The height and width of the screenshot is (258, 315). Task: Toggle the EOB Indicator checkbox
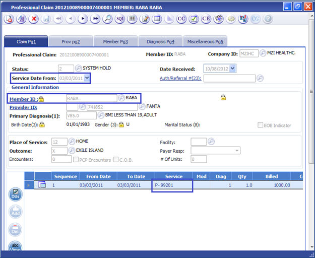[x=261, y=125]
